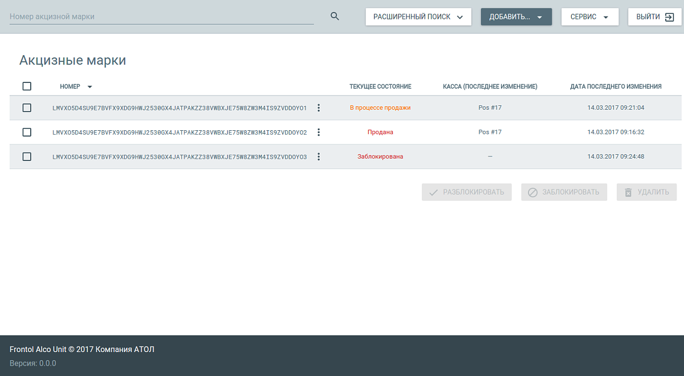Check the box for stamp ending DOYO1
This screenshot has height=376, width=684.
[x=27, y=108]
